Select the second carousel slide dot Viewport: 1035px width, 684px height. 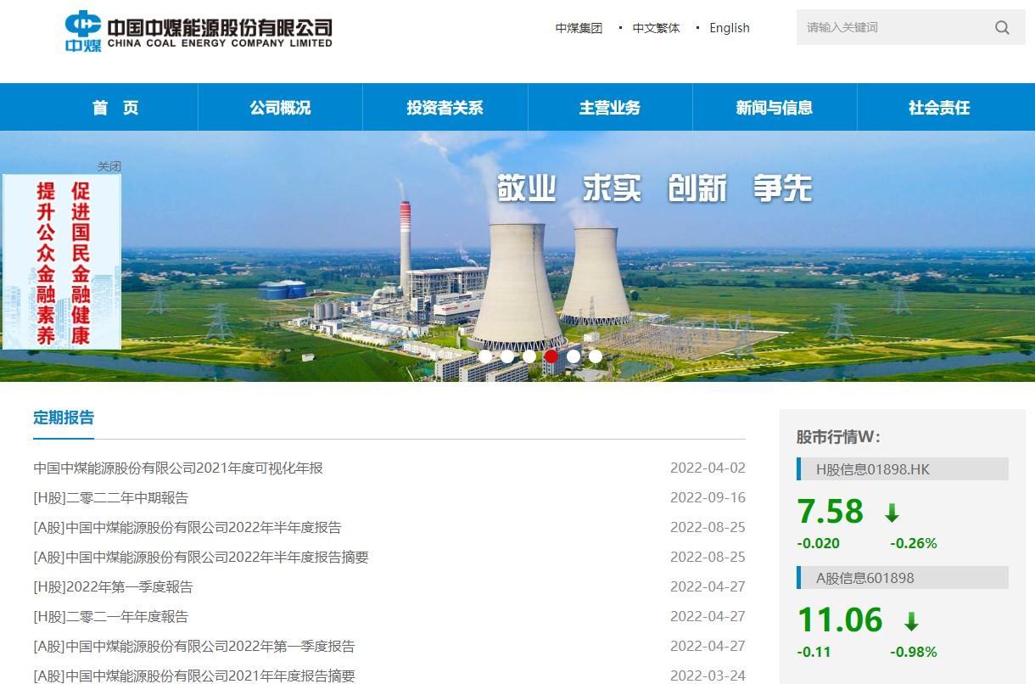507,356
